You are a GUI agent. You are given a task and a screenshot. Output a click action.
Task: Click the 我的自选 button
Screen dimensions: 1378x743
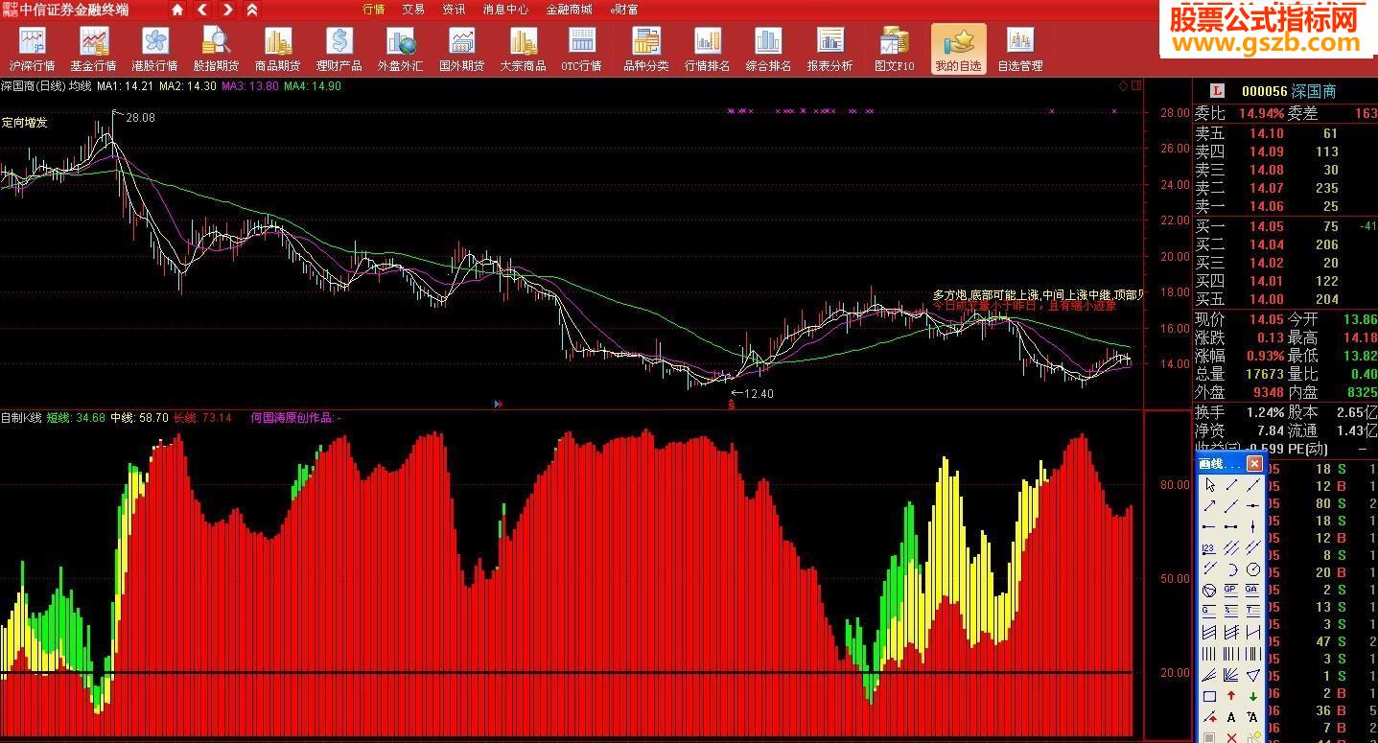click(958, 50)
